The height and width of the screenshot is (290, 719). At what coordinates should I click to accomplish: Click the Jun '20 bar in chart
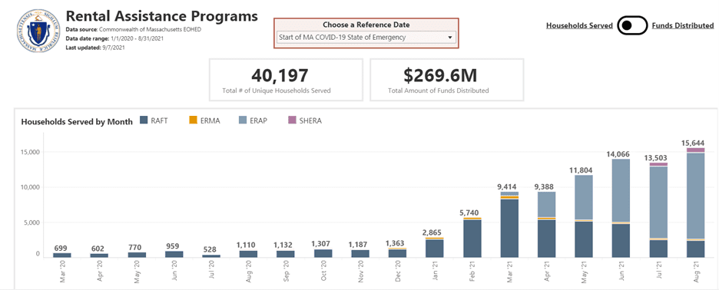point(174,254)
